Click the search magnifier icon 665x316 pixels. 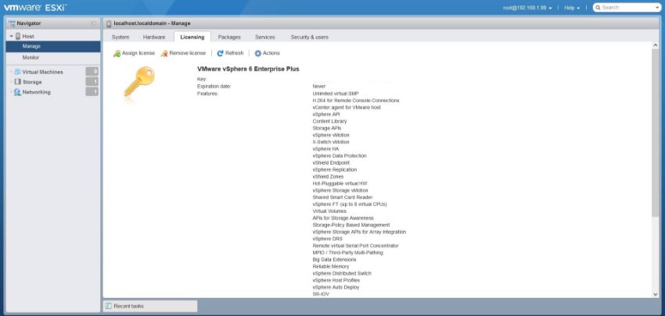pyautogui.click(x=598, y=8)
